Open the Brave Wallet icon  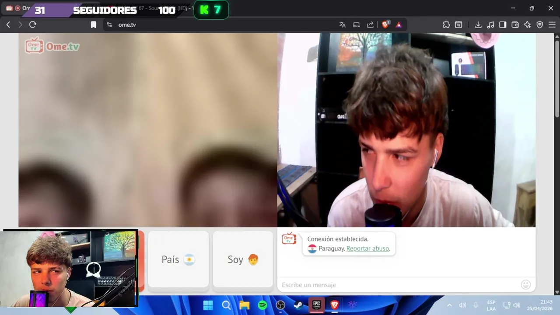click(515, 25)
